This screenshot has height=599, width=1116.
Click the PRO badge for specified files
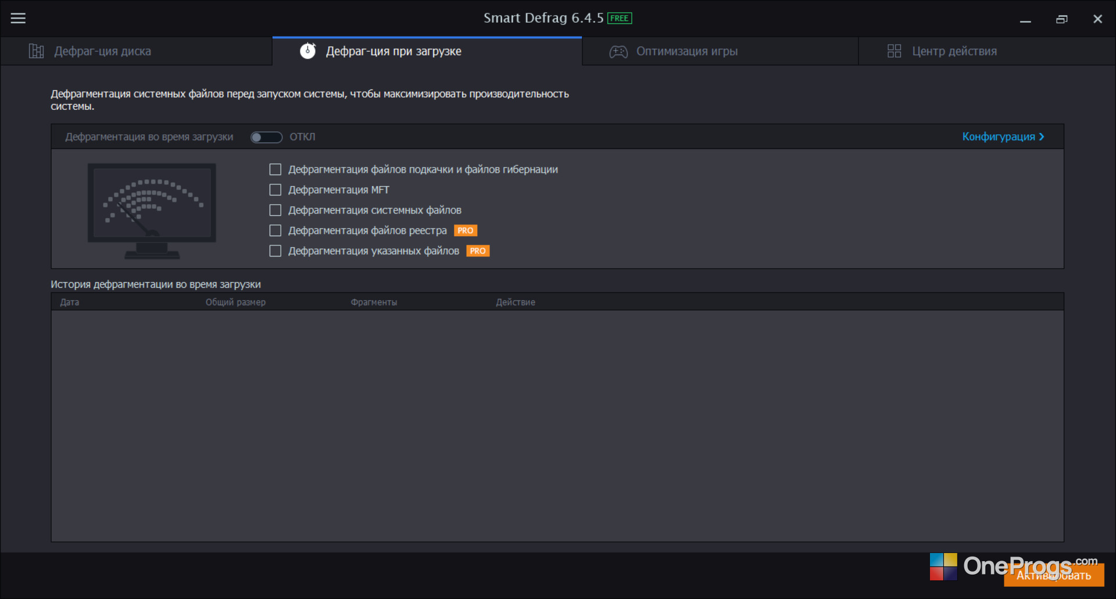[478, 251]
